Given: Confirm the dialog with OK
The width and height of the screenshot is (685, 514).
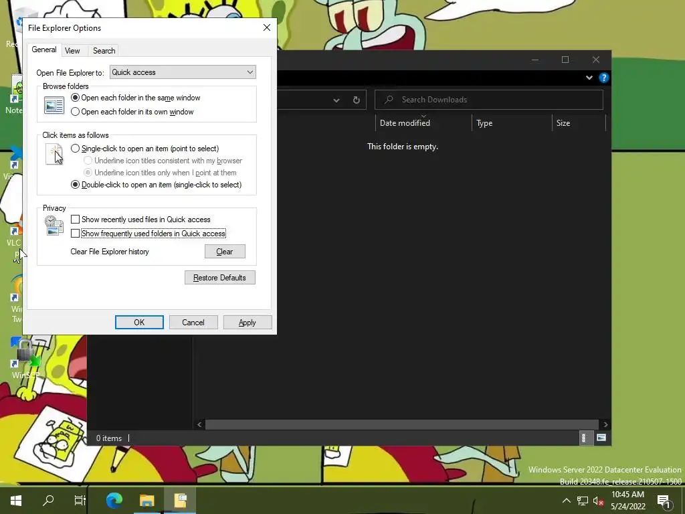Looking at the screenshot, I should pos(139,322).
